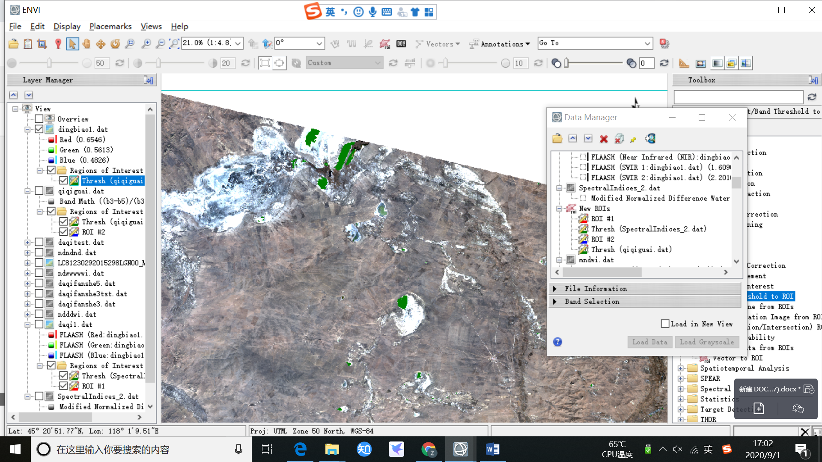Select Thresh (qiqiguai.dat) in Data Manager
This screenshot has height=462, width=822.
coord(631,249)
